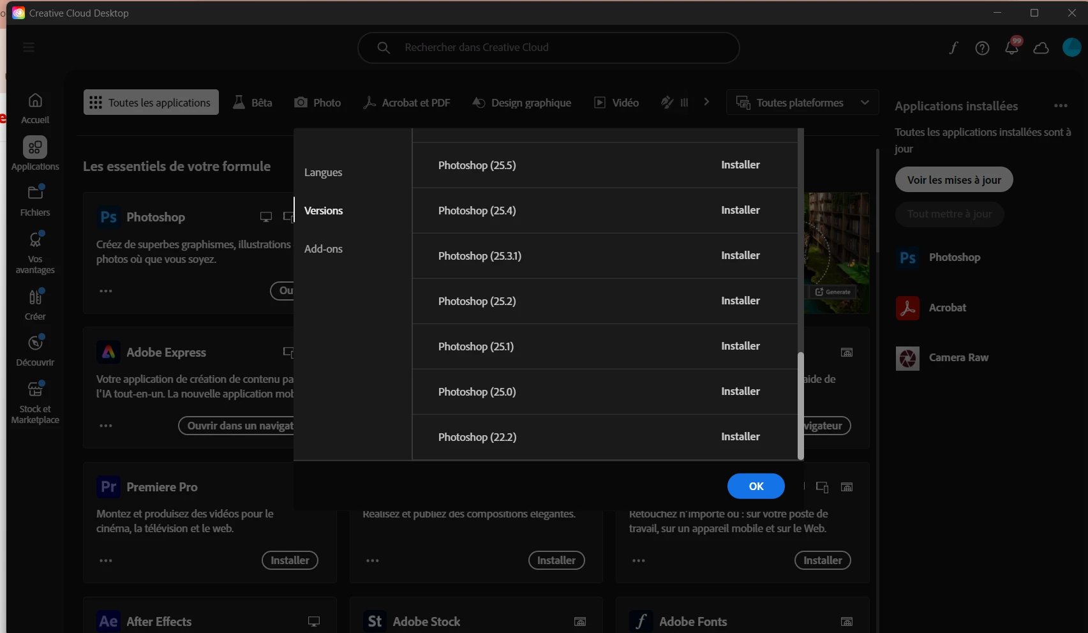
Task: Switch to Vidéo tab
Action: 616,102
